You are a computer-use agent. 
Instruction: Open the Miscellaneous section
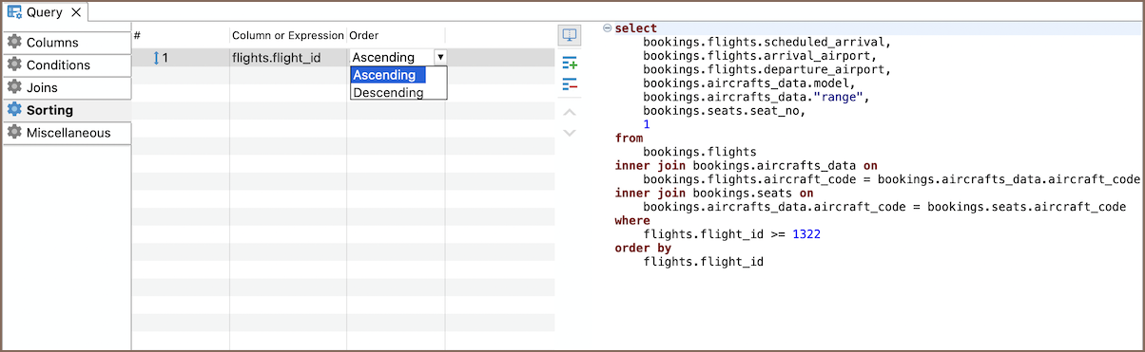pos(67,133)
